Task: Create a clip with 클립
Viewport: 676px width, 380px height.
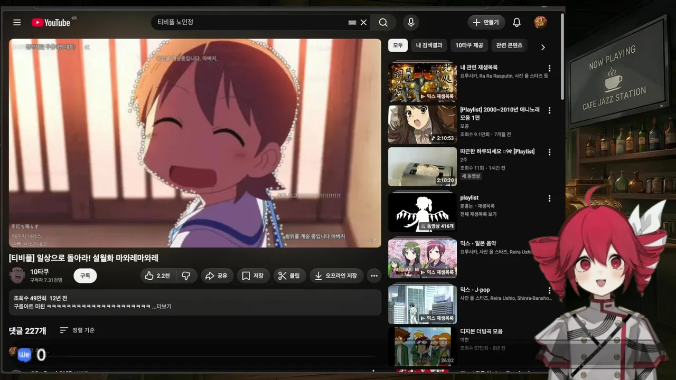Action: click(289, 275)
